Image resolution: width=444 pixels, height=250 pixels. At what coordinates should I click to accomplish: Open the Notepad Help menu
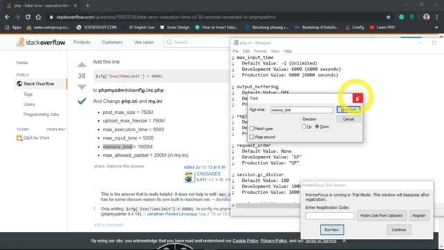click(287, 51)
